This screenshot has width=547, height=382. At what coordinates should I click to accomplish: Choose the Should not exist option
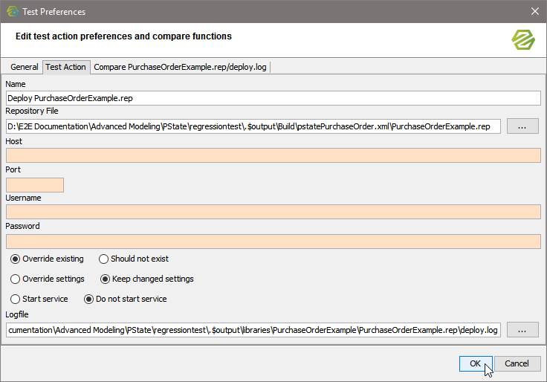pos(104,259)
